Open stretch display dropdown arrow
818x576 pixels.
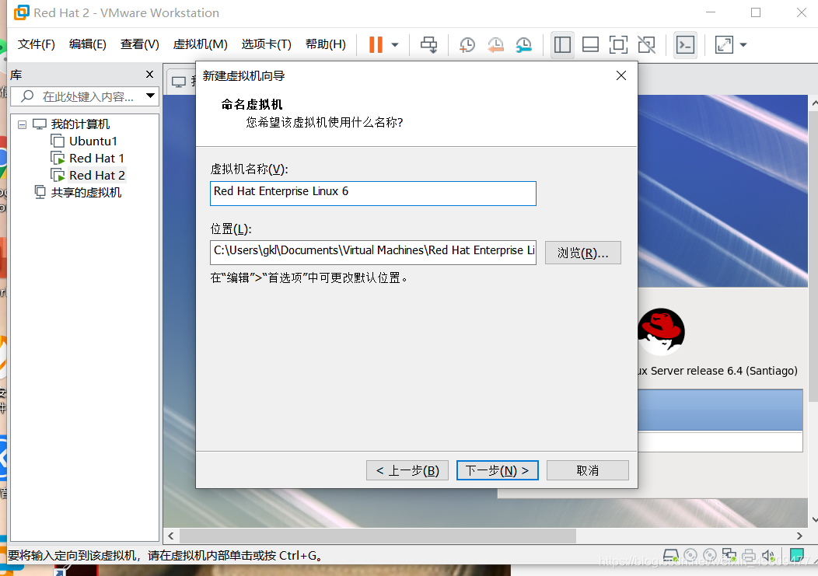click(743, 45)
